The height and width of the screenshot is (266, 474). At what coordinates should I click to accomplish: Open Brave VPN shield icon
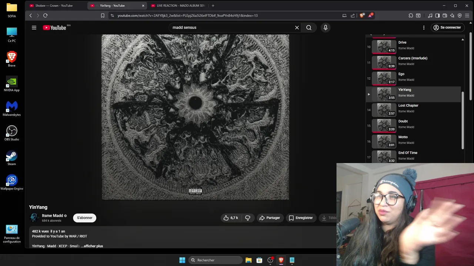460,16
